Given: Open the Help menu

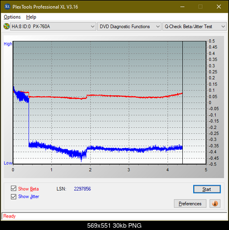Looking at the screenshot, I should tap(31, 17).
